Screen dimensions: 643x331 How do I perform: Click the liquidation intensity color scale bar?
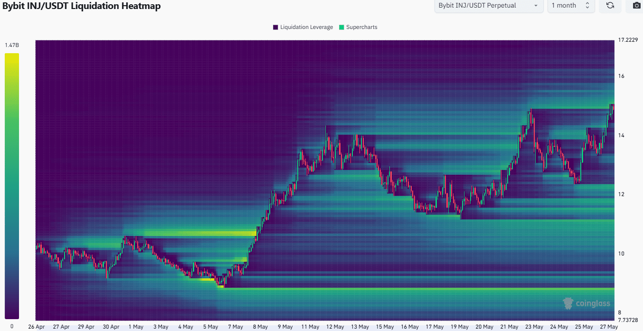pyautogui.click(x=12, y=186)
